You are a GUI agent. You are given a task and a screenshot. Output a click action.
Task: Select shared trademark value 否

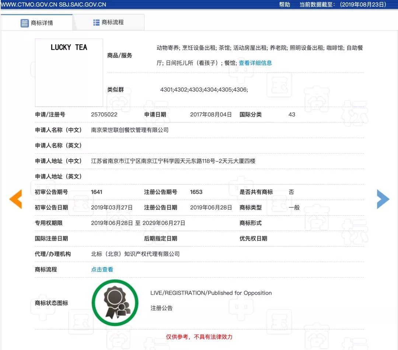tap(291, 192)
